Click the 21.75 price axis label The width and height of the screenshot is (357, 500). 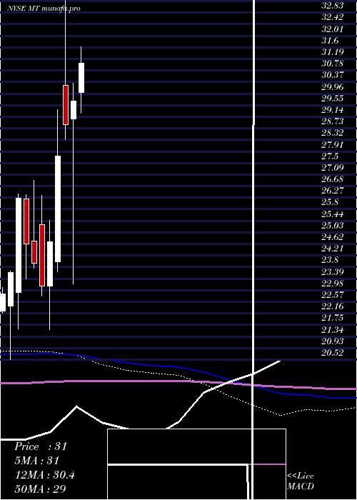point(333,318)
